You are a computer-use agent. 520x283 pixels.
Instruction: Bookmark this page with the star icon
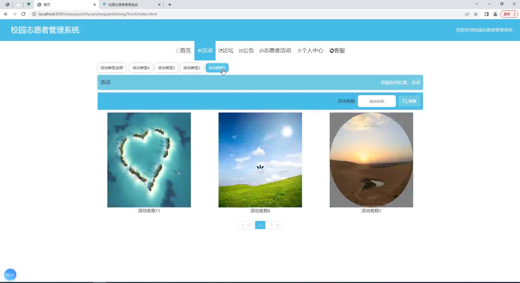pyautogui.click(x=476, y=14)
